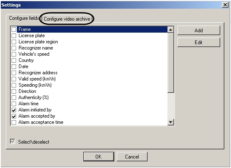
Task: Select the Direction list item
Action: (x=27, y=91)
